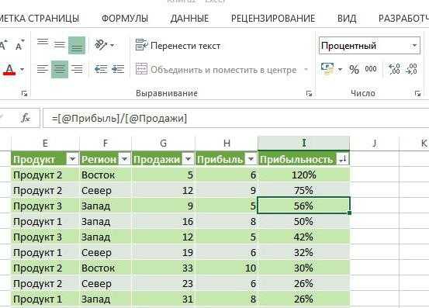This screenshot has height=308, width=429.
Task: Increase decimal places
Action: click(394, 69)
